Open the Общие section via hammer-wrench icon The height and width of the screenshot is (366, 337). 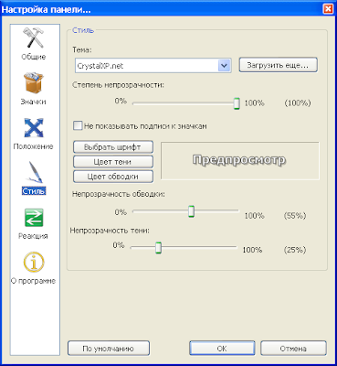pos(34,38)
